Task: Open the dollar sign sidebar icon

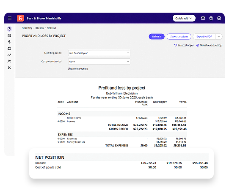Action: (9, 42)
